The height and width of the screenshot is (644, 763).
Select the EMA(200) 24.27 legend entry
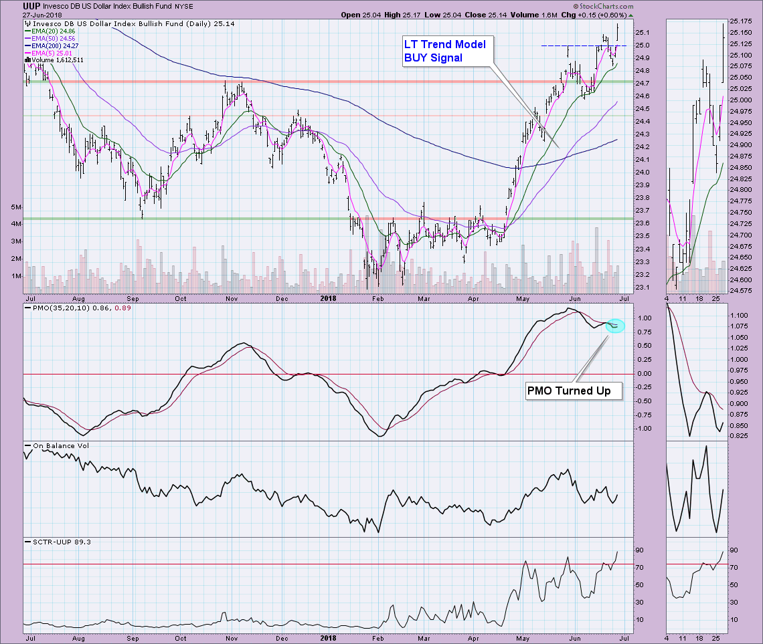click(x=55, y=45)
